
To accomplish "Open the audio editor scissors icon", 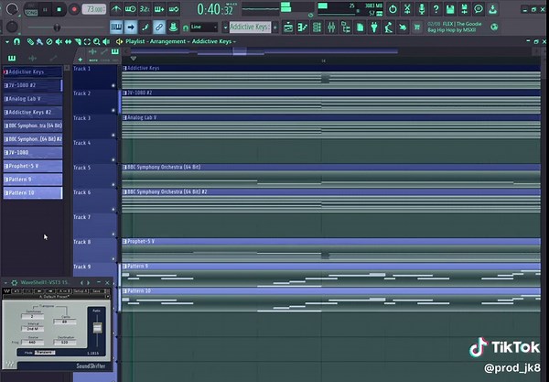I will tap(407, 9).
